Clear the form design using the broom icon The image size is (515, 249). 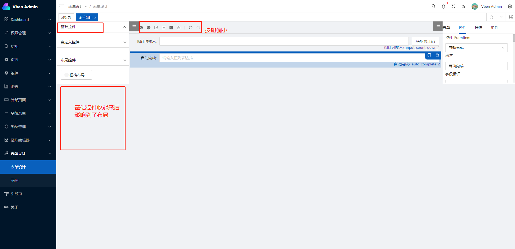coord(179,28)
